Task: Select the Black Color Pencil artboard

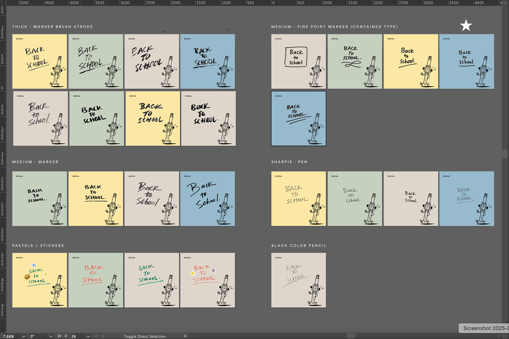Action: (x=298, y=280)
